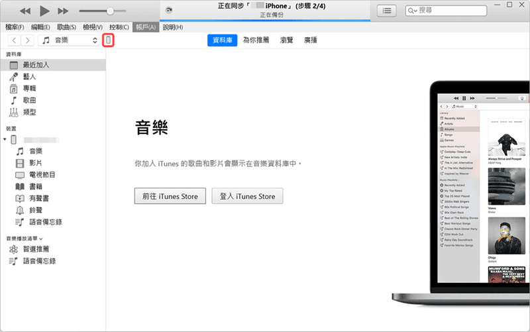Go forward with the right arrow

point(27,40)
